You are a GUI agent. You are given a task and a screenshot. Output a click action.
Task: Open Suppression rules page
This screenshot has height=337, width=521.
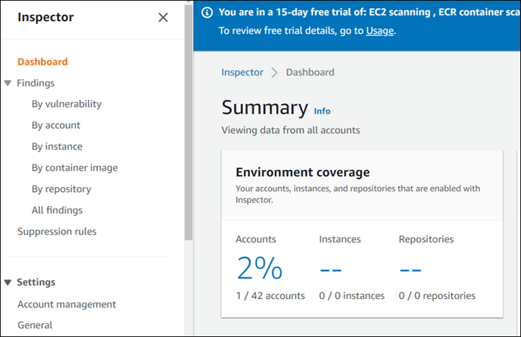[x=57, y=232]
